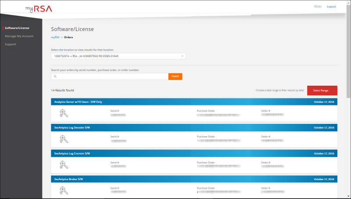This screenshot has height=199, width=351.
Task: Focus the orders search input field
Action: pyautogui.click(x=110, y=76)
